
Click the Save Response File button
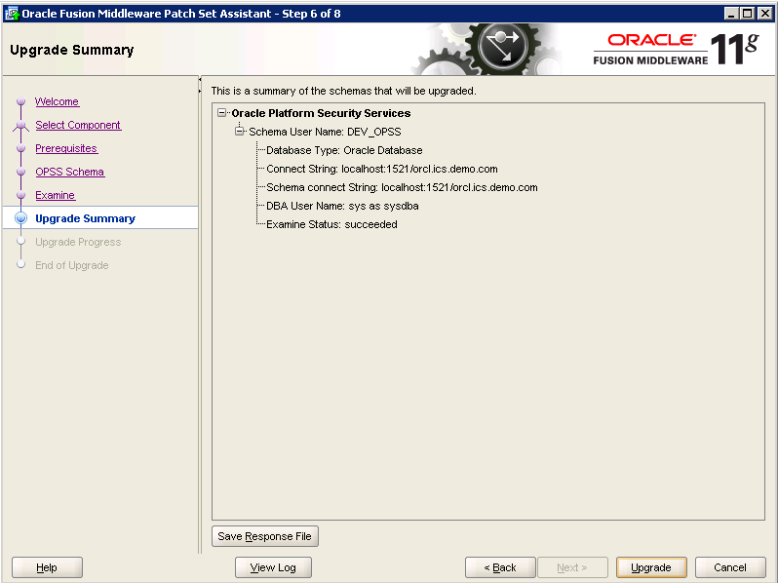point(265,536)
